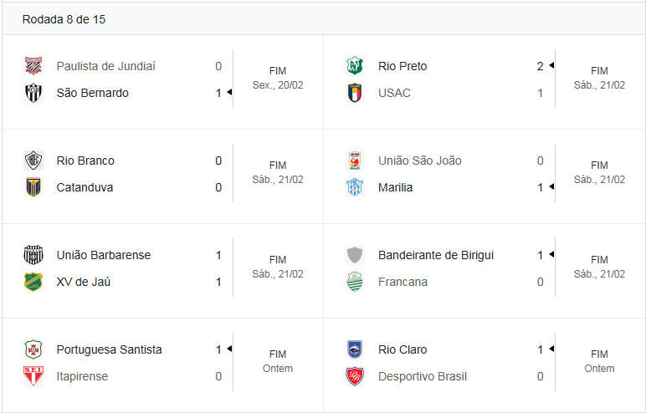Click the Catanduva team crest

[33, 187]
